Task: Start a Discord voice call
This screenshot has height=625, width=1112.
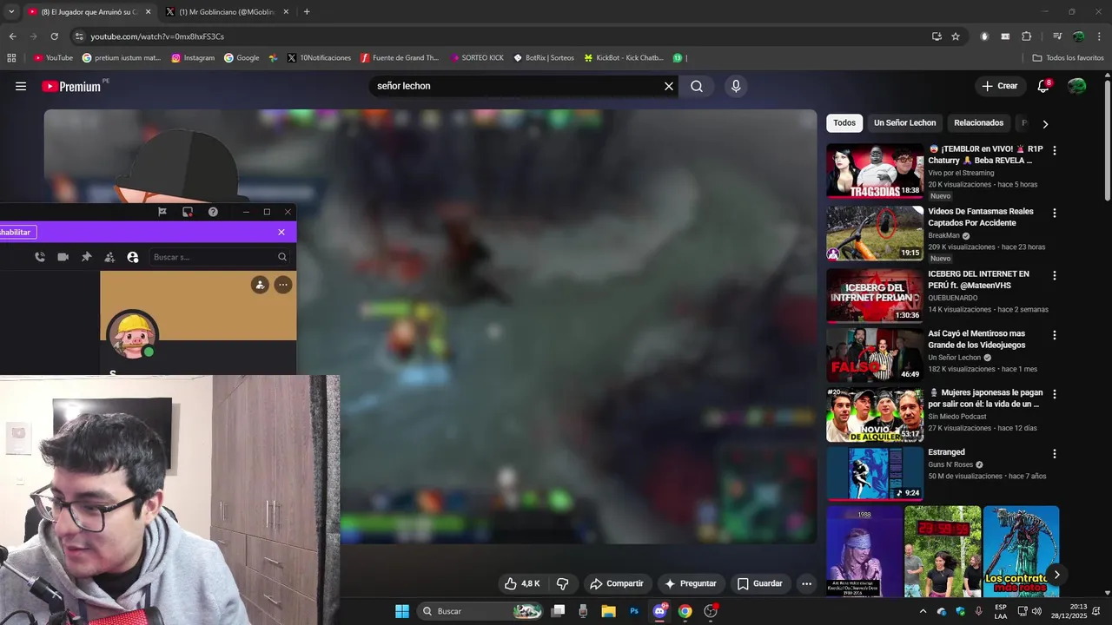Action: tap(40, 257)
